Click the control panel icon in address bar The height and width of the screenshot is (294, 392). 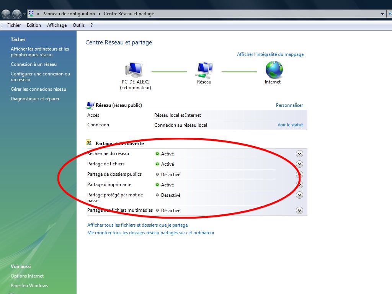(x=31, y=14)
